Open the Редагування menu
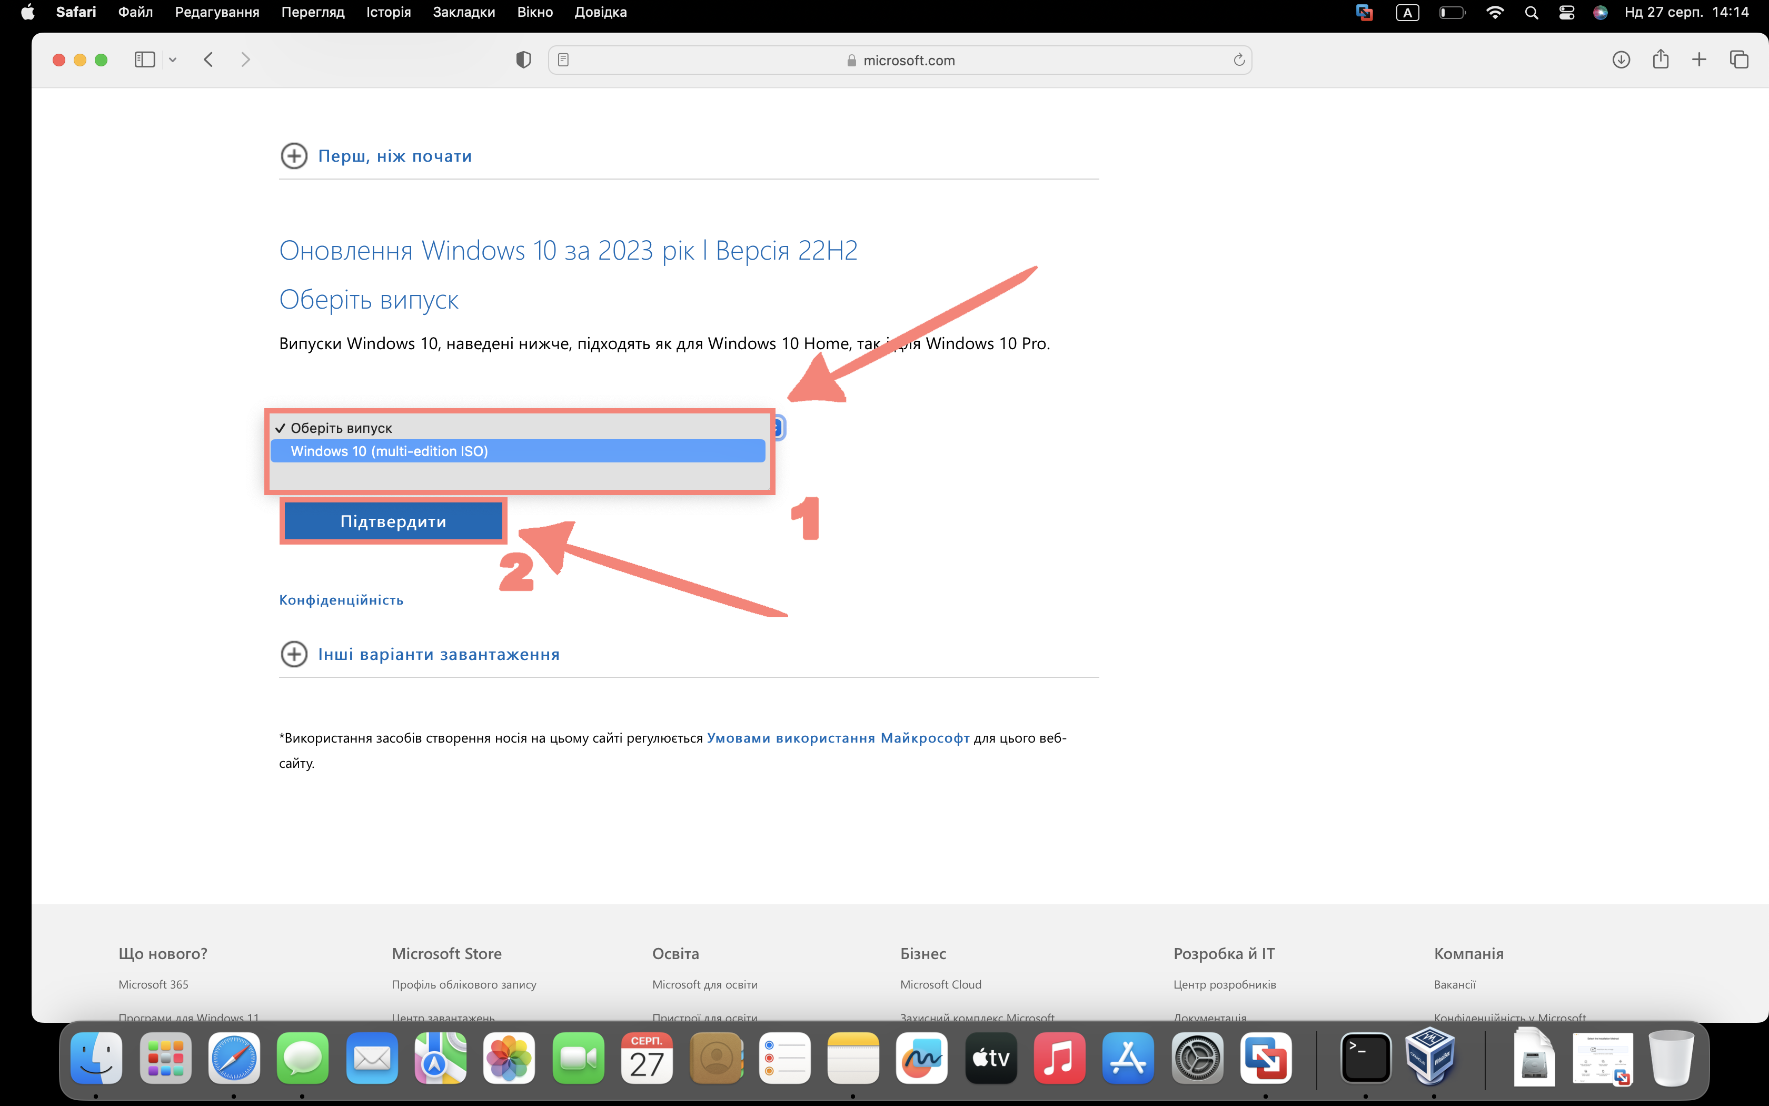 tap(217, 13)
